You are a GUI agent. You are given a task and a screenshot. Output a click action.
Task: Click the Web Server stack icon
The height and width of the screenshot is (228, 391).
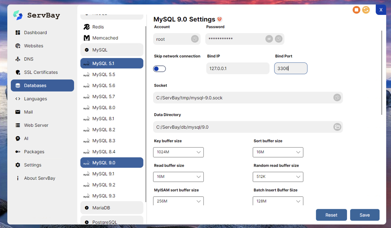pyautogui.click(x=18, y=125)
